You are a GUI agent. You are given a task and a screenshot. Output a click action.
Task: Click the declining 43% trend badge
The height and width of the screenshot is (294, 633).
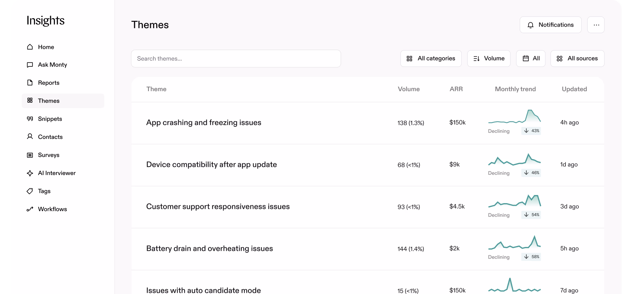click(x=531, y=131)
